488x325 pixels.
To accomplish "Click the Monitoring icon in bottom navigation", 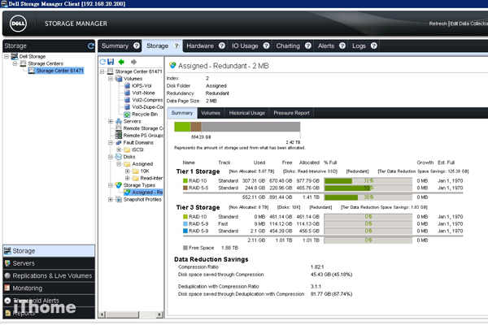I will coord(7,288).
